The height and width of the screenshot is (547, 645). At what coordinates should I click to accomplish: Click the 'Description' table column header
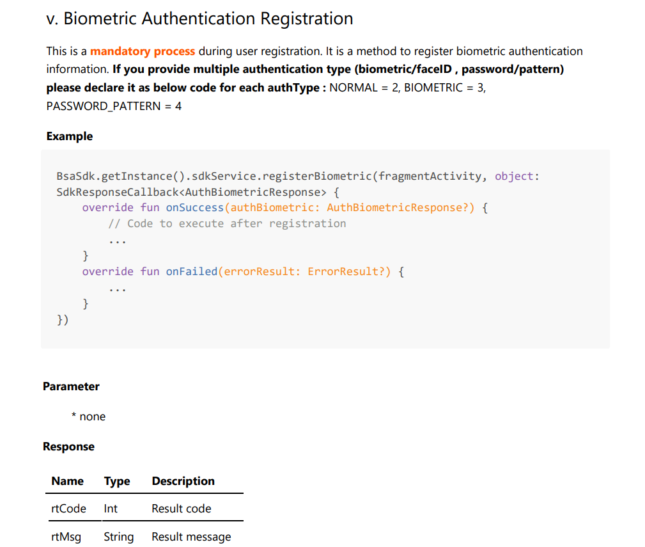[x=183, y=481]
